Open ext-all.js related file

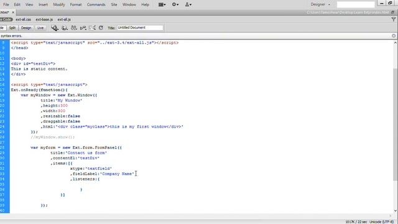click(64, 19)
